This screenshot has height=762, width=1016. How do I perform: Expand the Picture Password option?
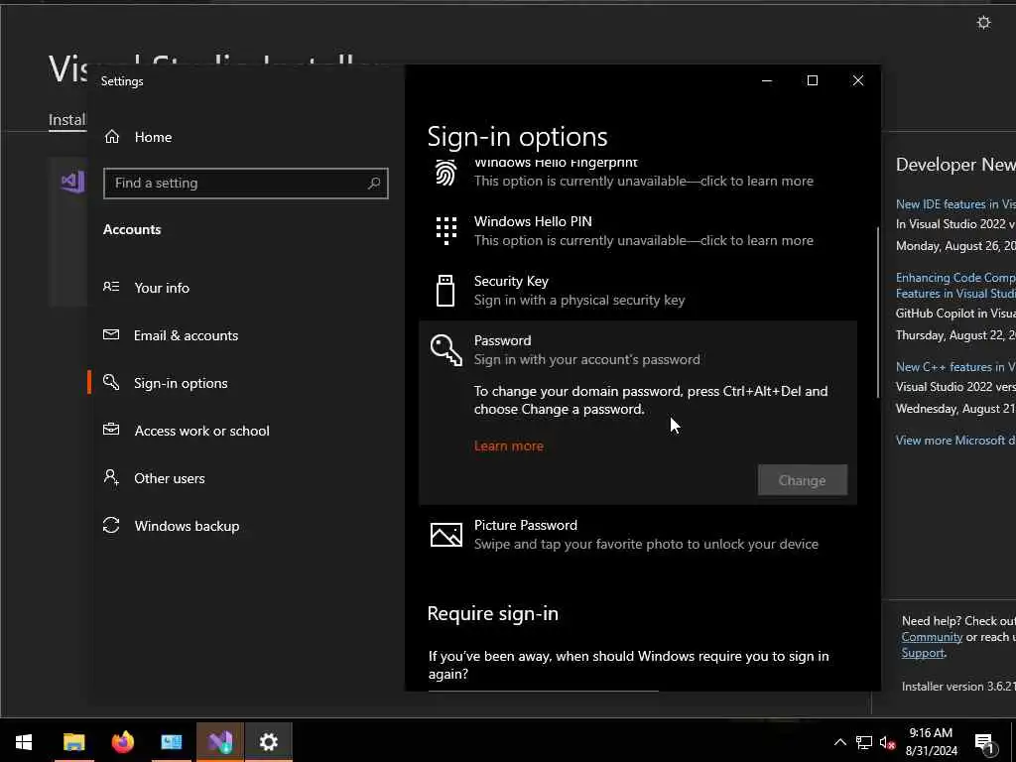[x=638, y=535]
